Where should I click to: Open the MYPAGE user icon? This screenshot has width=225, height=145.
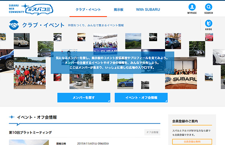(x=192, y=8)
